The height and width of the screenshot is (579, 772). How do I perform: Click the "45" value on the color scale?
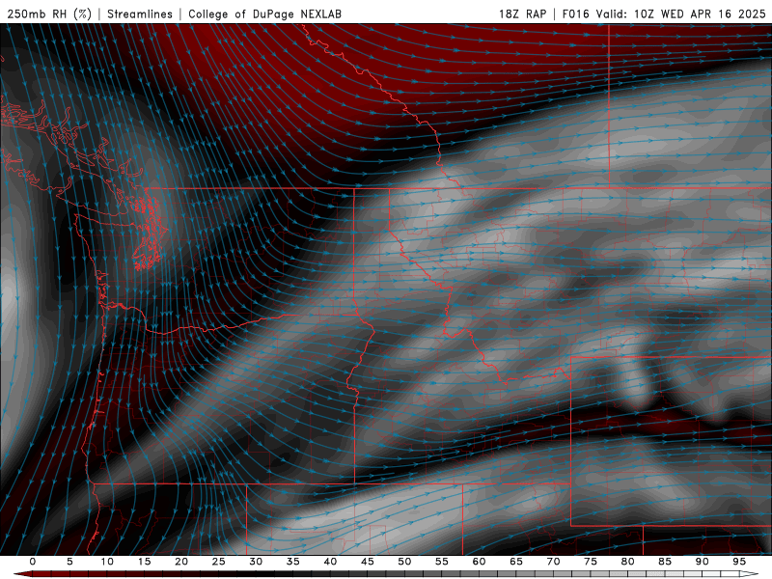pyautogui.click(x=368, y=562)
